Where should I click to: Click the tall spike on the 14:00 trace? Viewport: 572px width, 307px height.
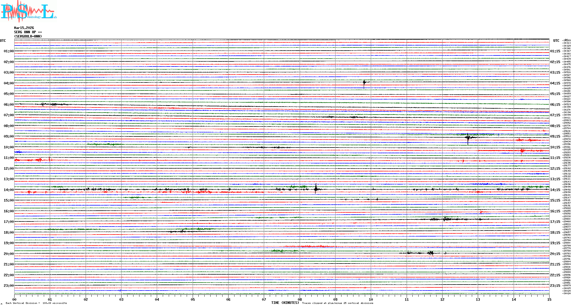(x=316, y=189)
